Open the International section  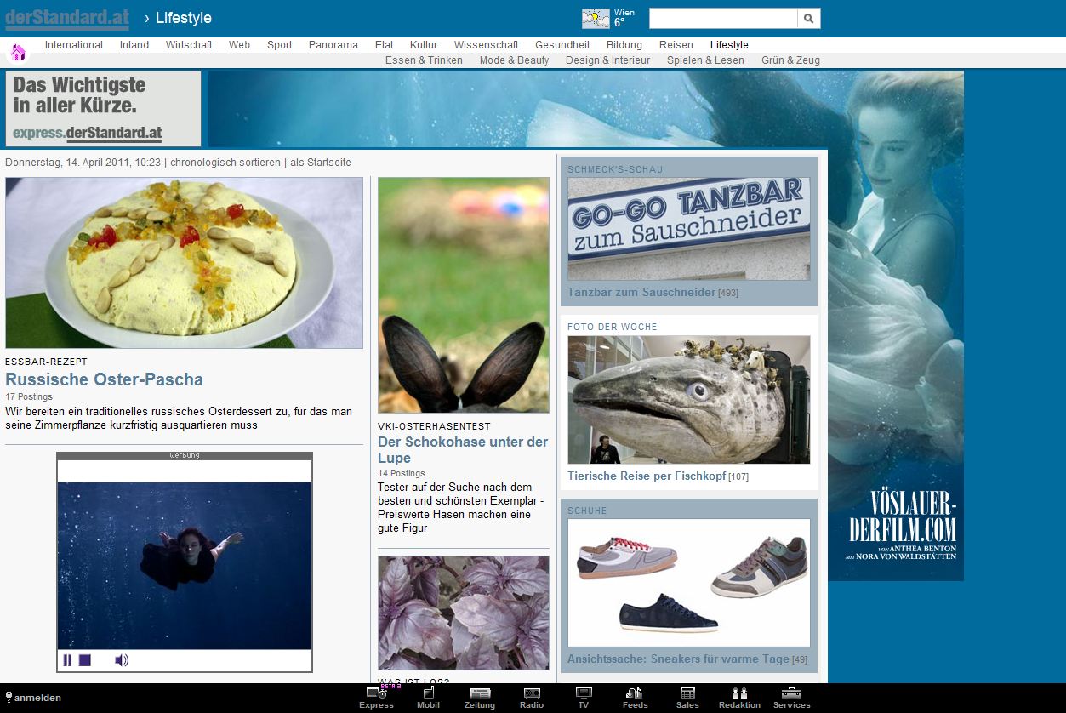pyautogui.click(x=74, y=45)
